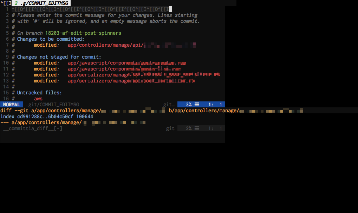
Task: Click the staged app/controllers/manage/api/ file path
Action: [132, 45]
